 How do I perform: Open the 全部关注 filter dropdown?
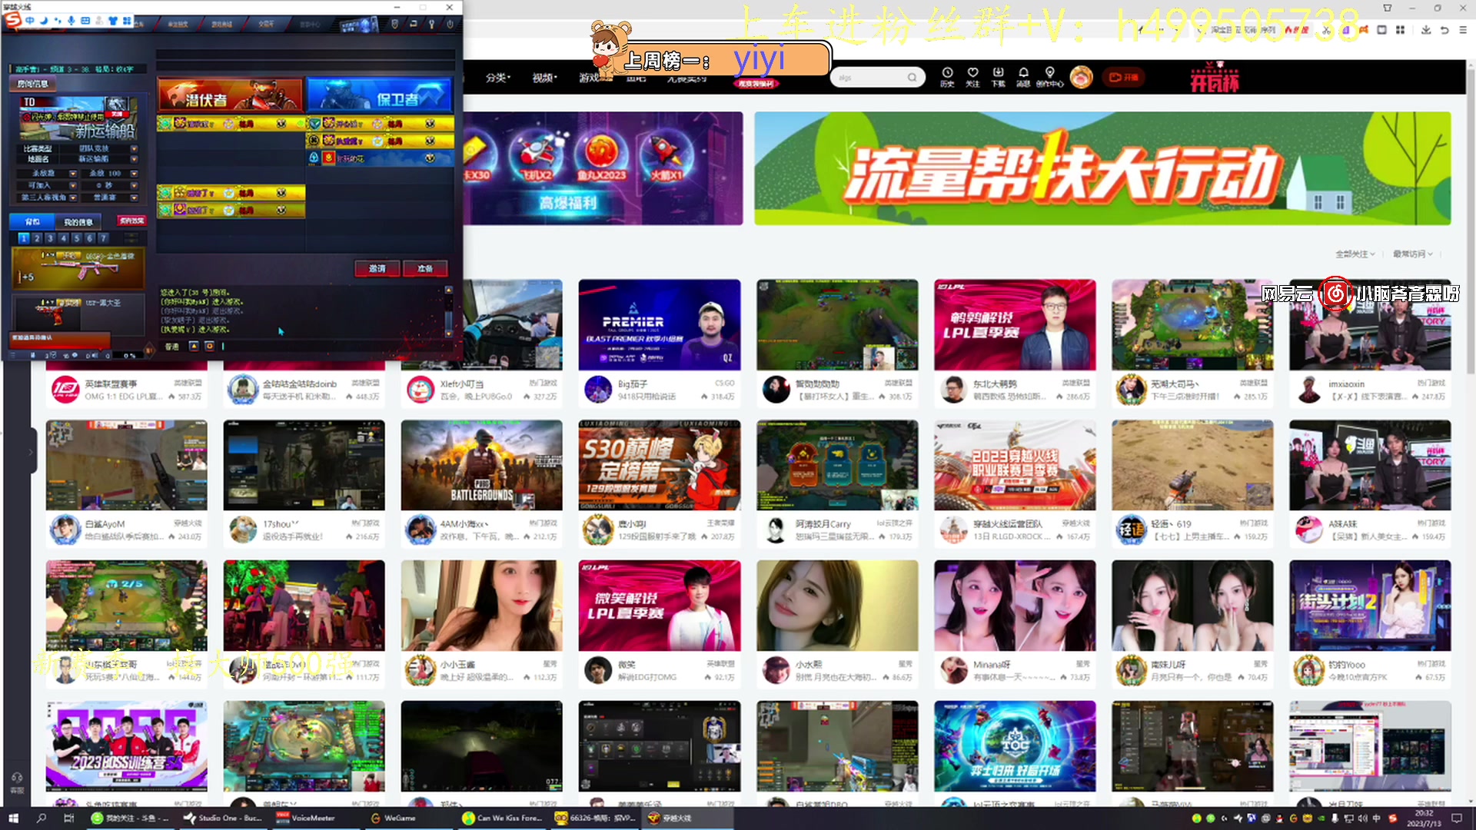tap(1355, 254)
